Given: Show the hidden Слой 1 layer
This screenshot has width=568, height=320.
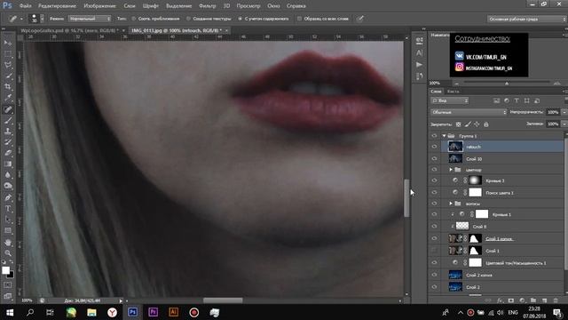Looking at the screenshot, I should pyautogui.click(x=434, y=251).
